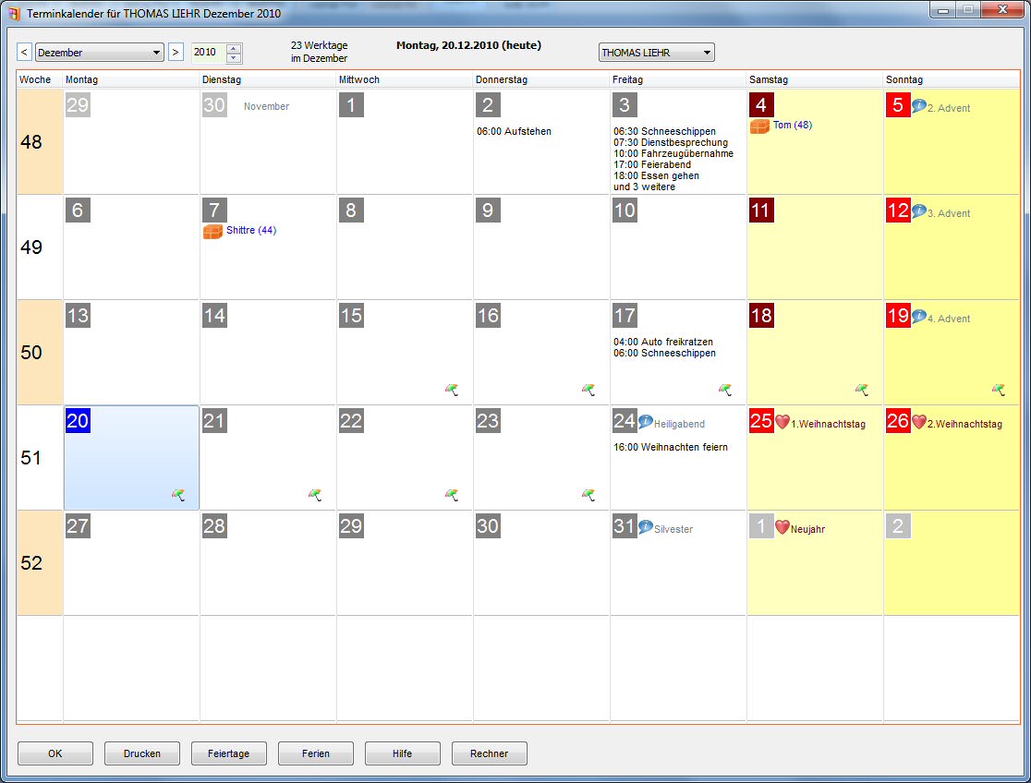Open the Ferien dialog
The height and width of the screenshot is (783, 1031).
coord(315,753)
